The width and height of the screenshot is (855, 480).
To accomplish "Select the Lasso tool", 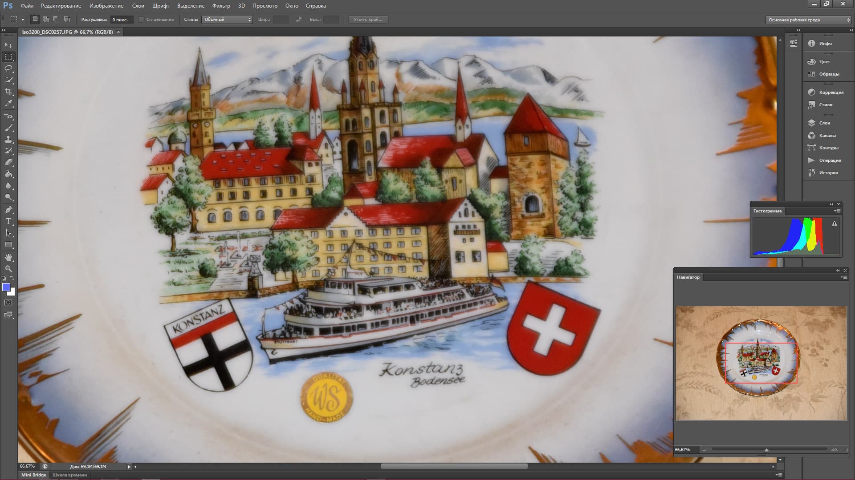I will tap(8, 68).
